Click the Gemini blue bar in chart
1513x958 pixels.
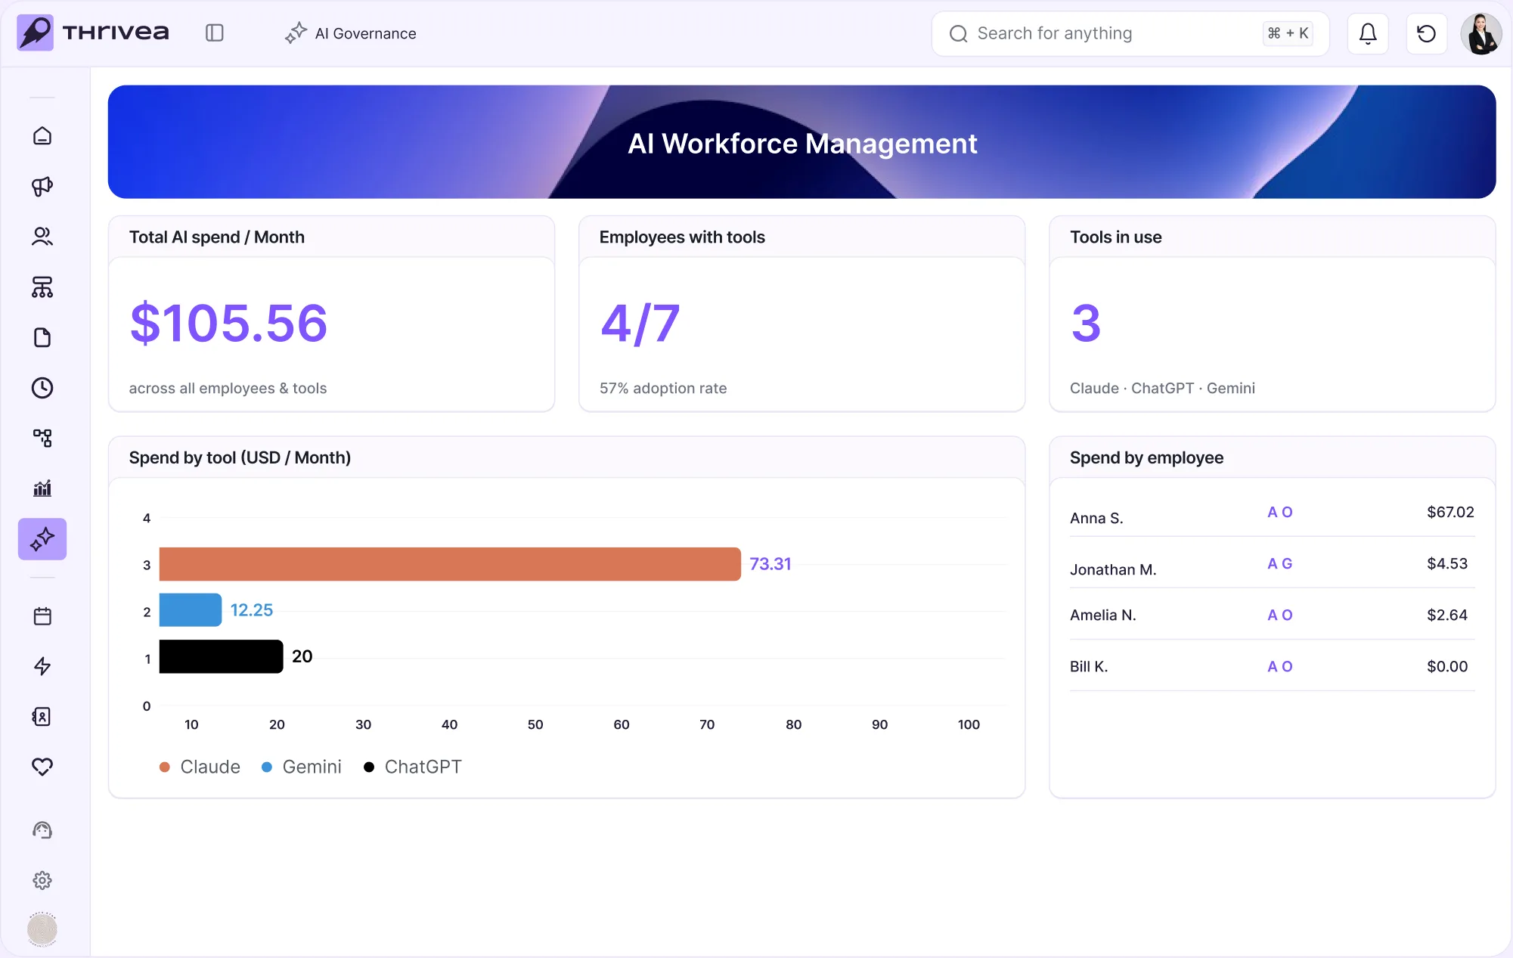(x=191, y=610)
